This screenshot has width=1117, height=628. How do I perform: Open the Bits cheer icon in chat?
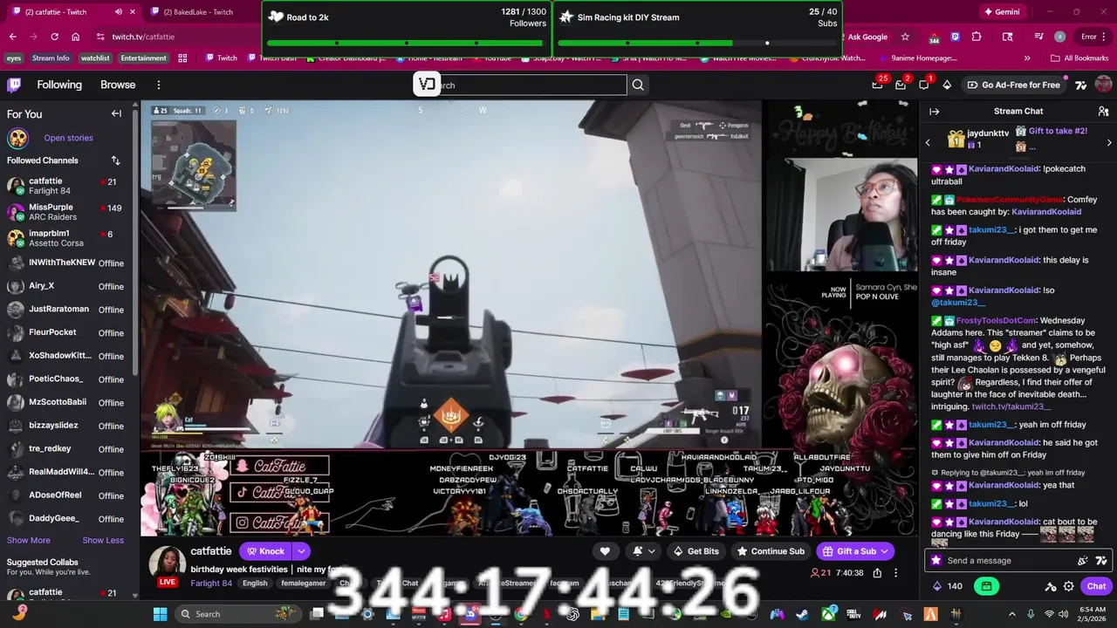[1084, 561]
